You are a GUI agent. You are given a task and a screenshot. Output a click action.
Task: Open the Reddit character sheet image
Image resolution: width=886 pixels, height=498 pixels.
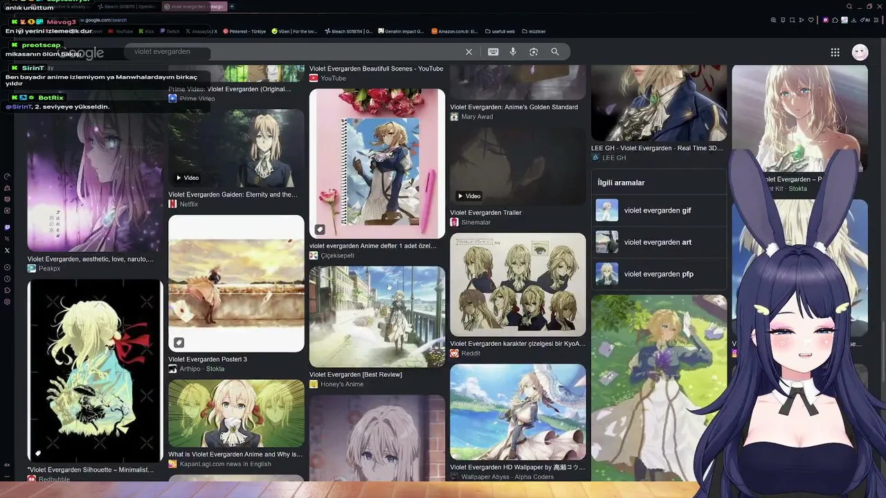pyautogui.click(x=518, y=284)
